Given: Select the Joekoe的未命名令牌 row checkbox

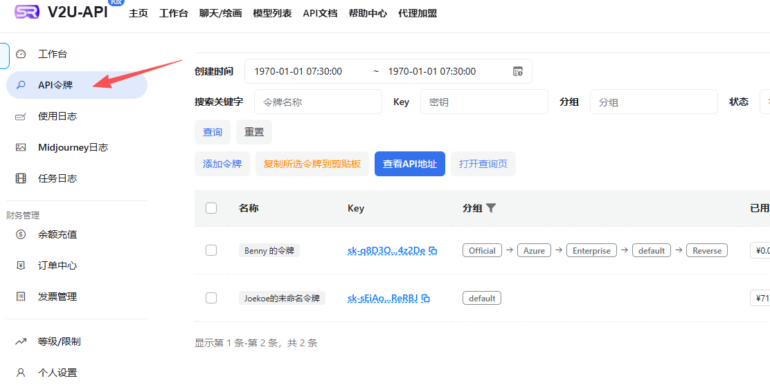Looking at the screenshot, I should (211, 298).
